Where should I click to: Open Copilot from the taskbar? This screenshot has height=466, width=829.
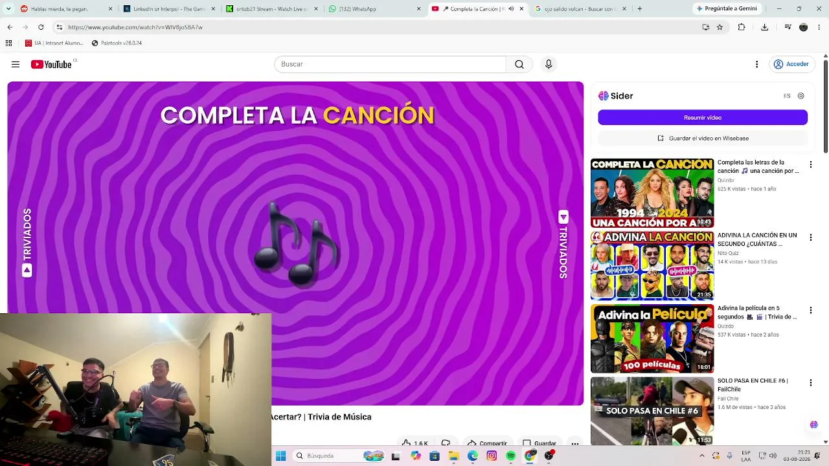click(x=416, y=456)
